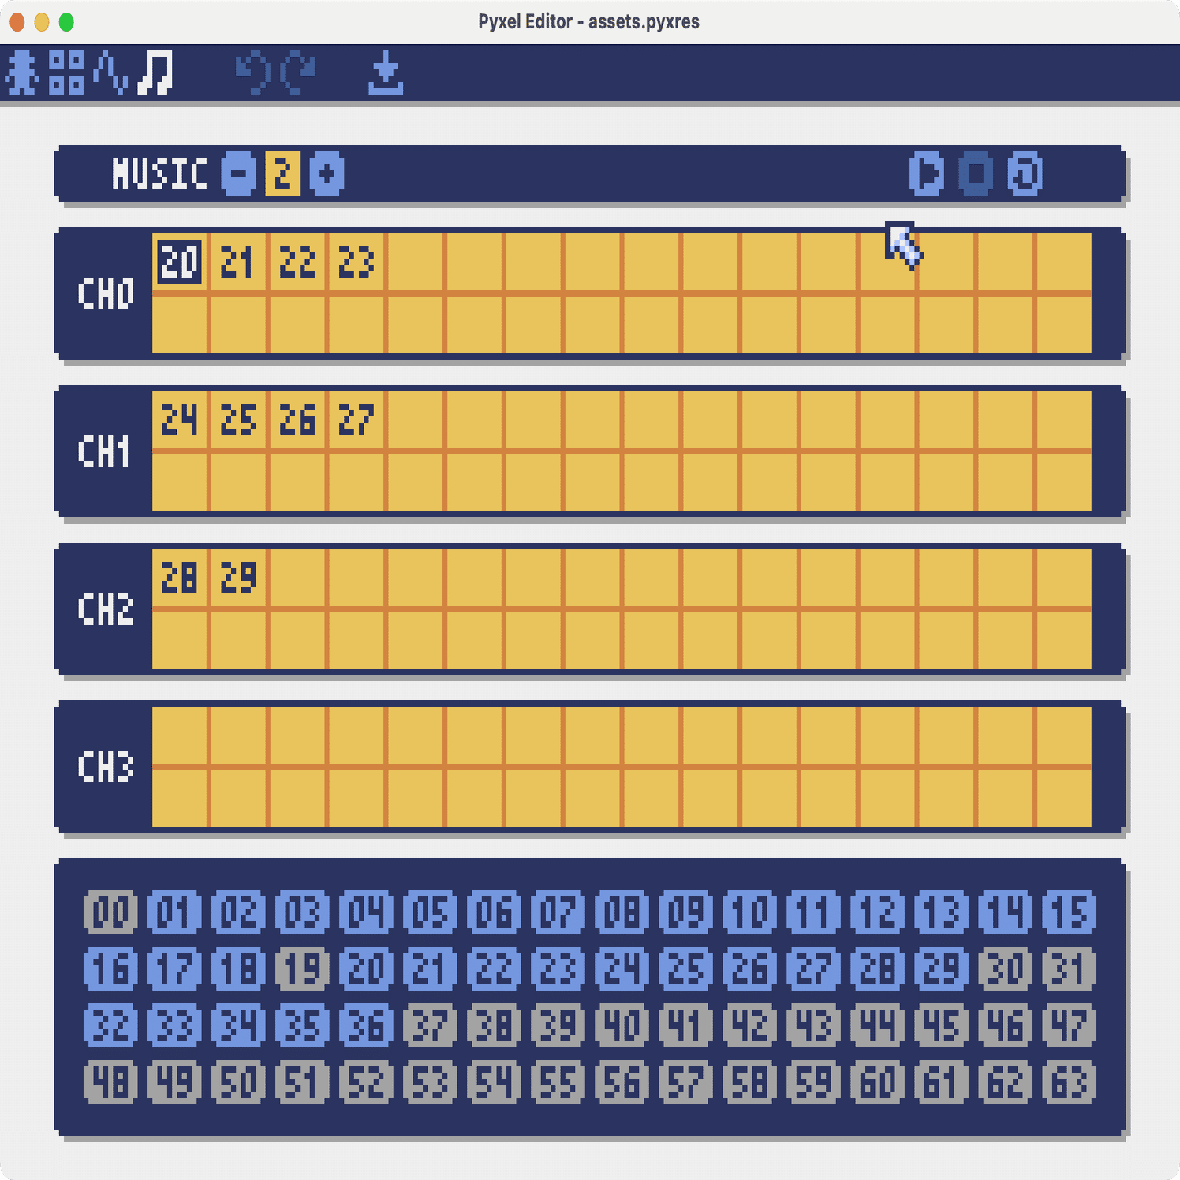Decrease the music number with minus
Viewport: 1180px width, 1180px height.
point(239,175)
